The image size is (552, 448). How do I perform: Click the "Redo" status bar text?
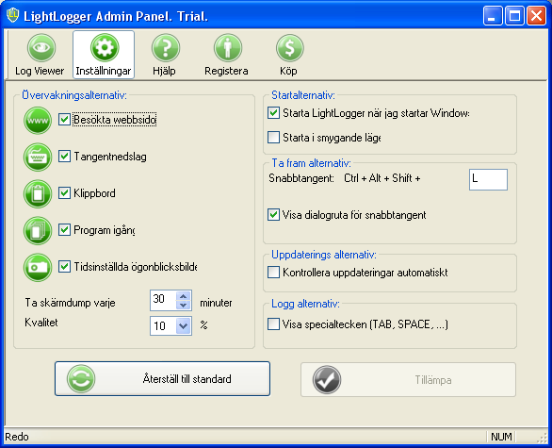[x=17, y=437]
